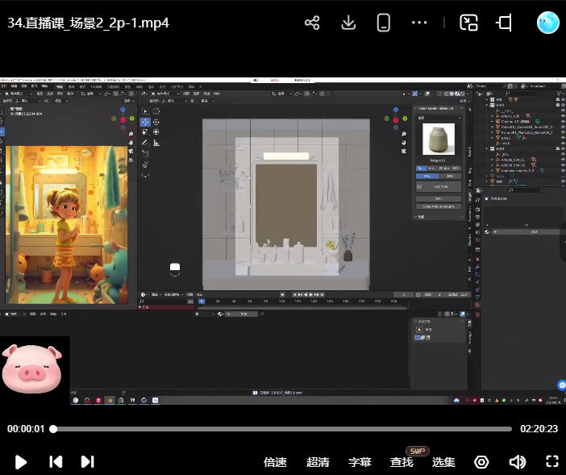The width and height of the screenshot is (566, 475).
Task: Open the 倍速 playback speed menu
Action: (275, 462)
